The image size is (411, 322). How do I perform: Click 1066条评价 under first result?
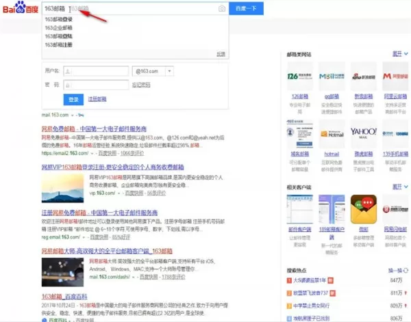point(132,153)
